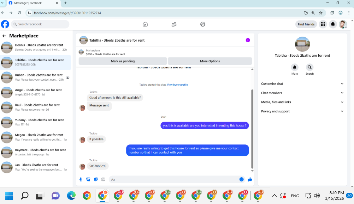Show hidden system tray icons
The height and width of the screenshot is (204, 354).
click(274, 196)
